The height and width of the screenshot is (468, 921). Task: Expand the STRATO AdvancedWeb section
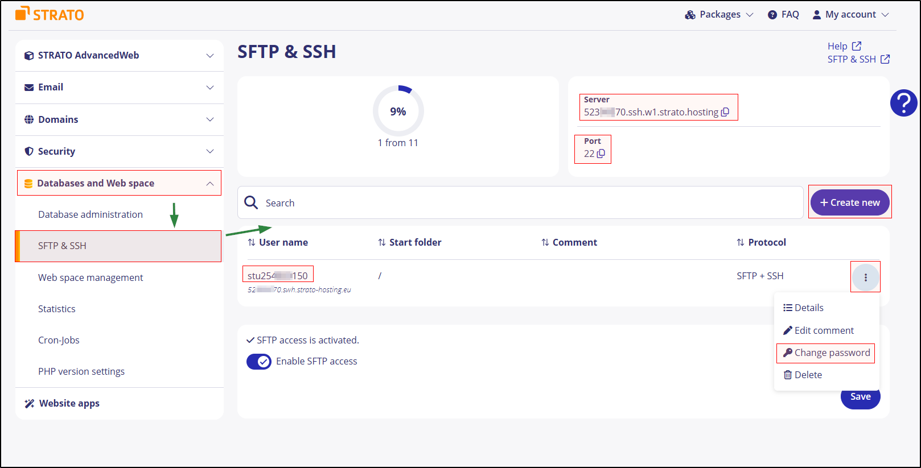[x=120, y=55]
